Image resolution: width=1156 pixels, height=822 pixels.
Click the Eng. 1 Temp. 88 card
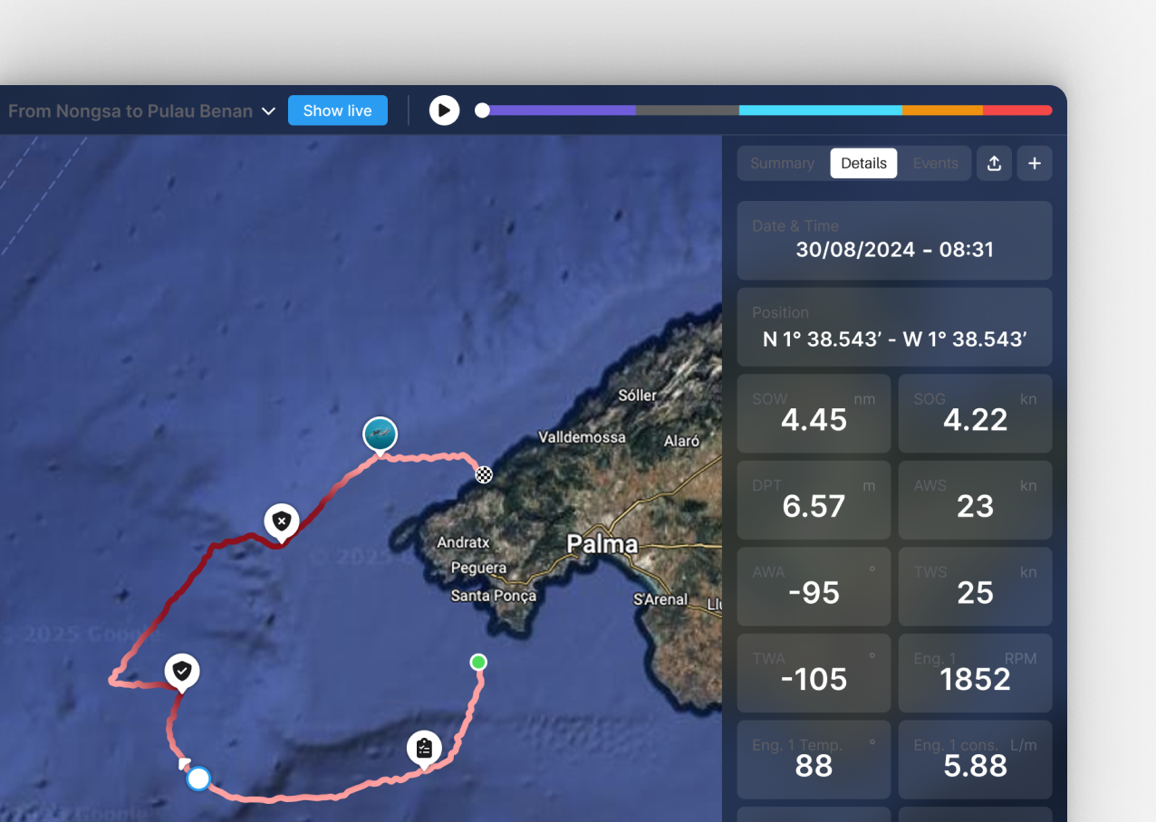pyautogui.click(x=814, y=759)
